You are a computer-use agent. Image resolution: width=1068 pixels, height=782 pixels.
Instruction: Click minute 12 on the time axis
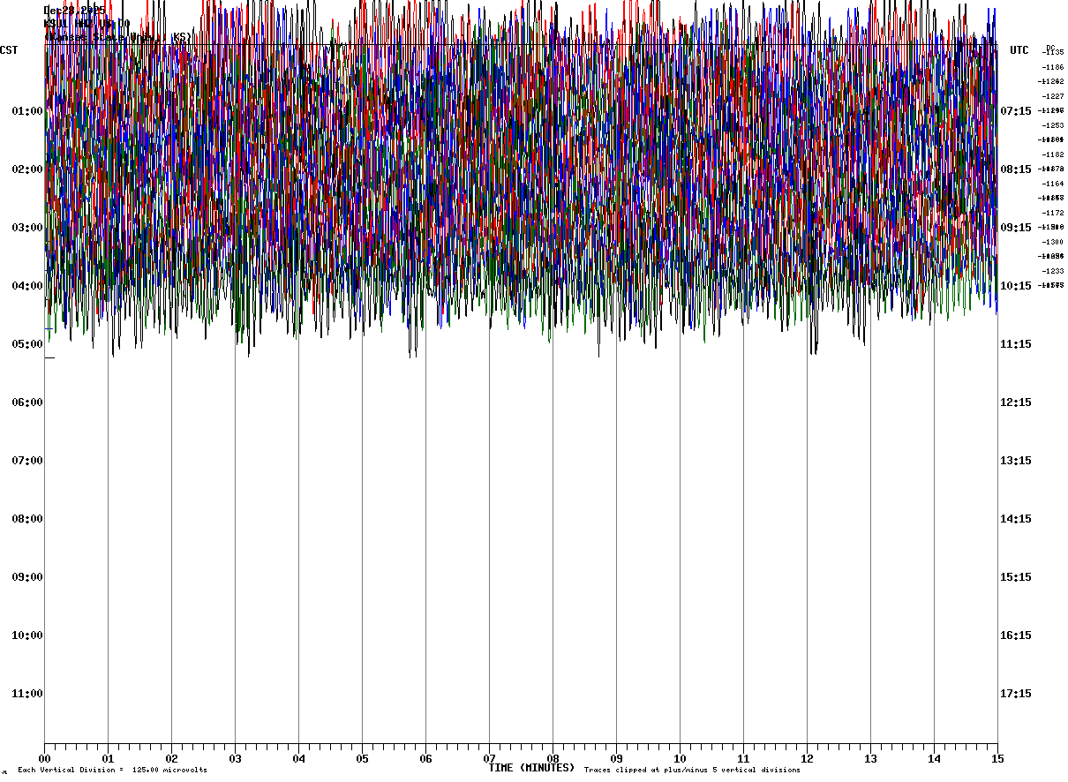807,759
